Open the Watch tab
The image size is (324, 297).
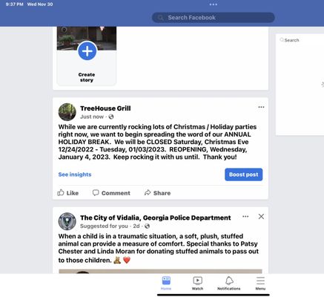(x=197, y=284)
